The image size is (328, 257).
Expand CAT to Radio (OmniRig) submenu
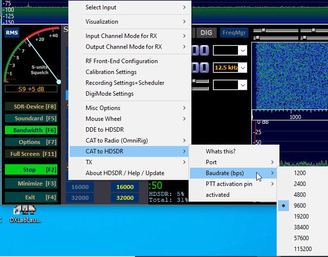pyautogui.click(x=130, y=141)
